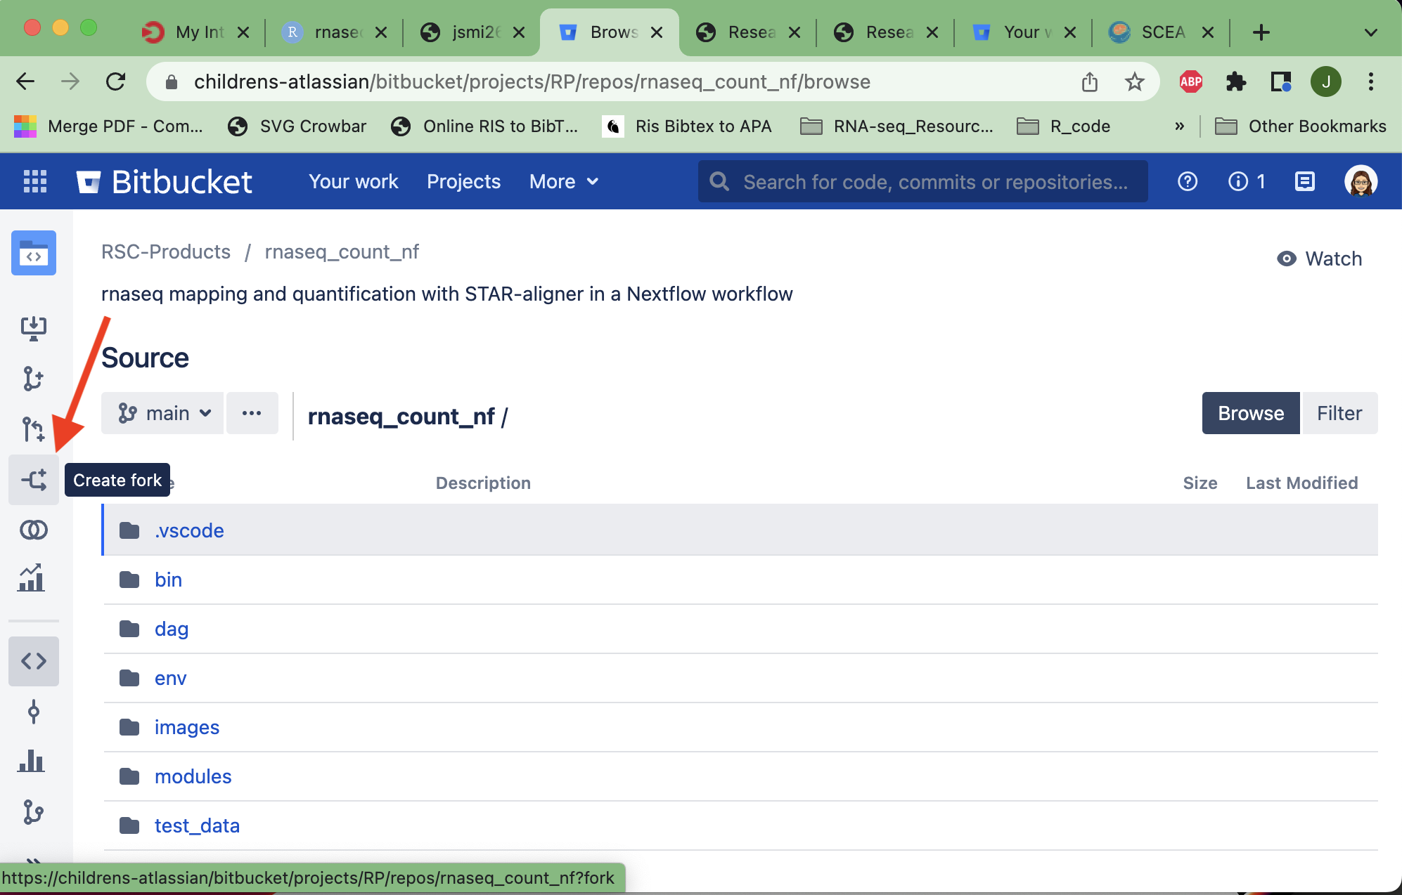Open RNA-seq_Resourc... bookmarks folder
This screenshot has height=895, width=1402.
tap(896, 126)
